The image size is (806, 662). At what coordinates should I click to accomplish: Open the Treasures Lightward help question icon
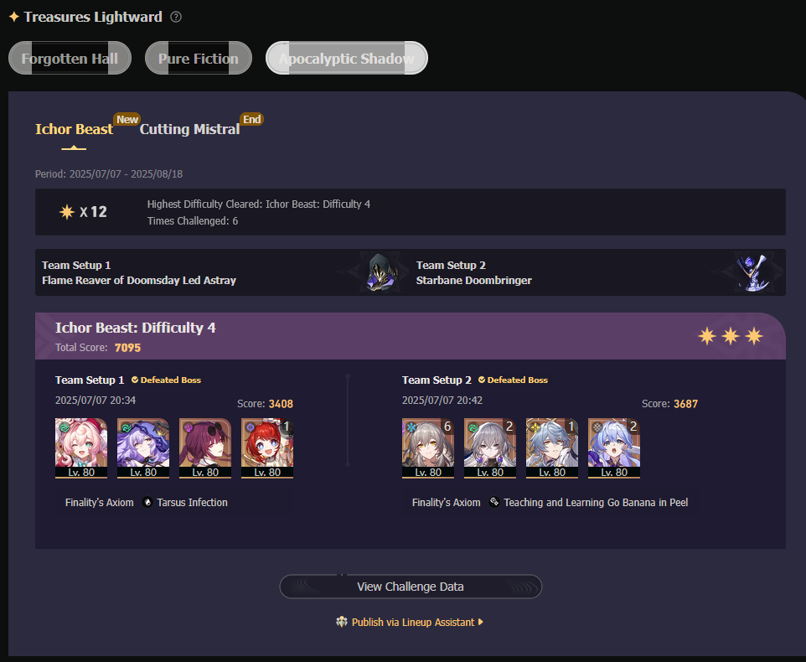click(176, 17)
